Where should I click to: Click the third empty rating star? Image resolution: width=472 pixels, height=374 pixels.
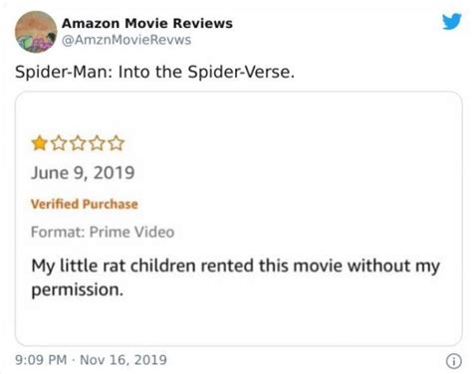tap(78, 143)
